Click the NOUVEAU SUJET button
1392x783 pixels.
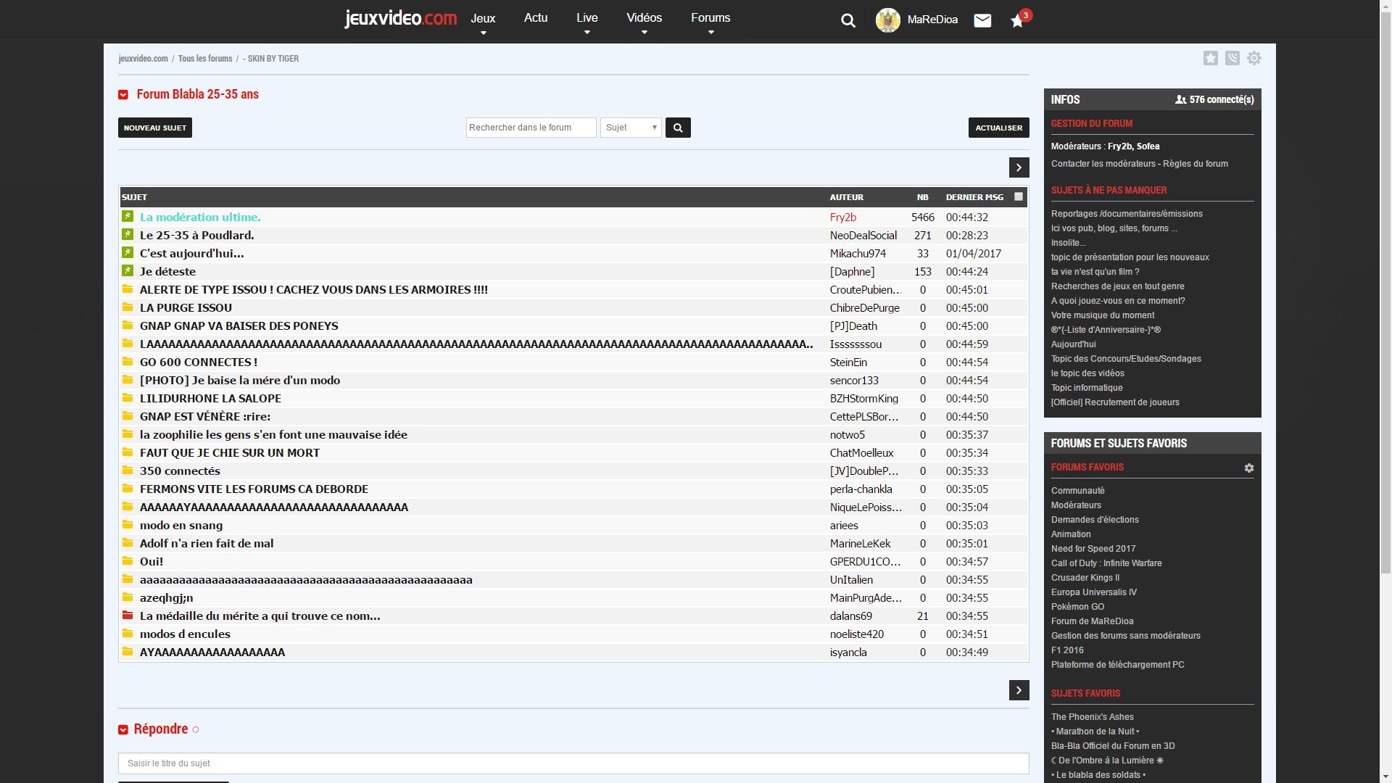pos(155,128)
